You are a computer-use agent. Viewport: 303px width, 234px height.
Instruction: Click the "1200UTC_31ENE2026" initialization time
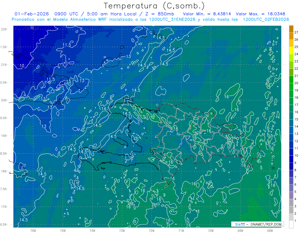coord(172,19)
